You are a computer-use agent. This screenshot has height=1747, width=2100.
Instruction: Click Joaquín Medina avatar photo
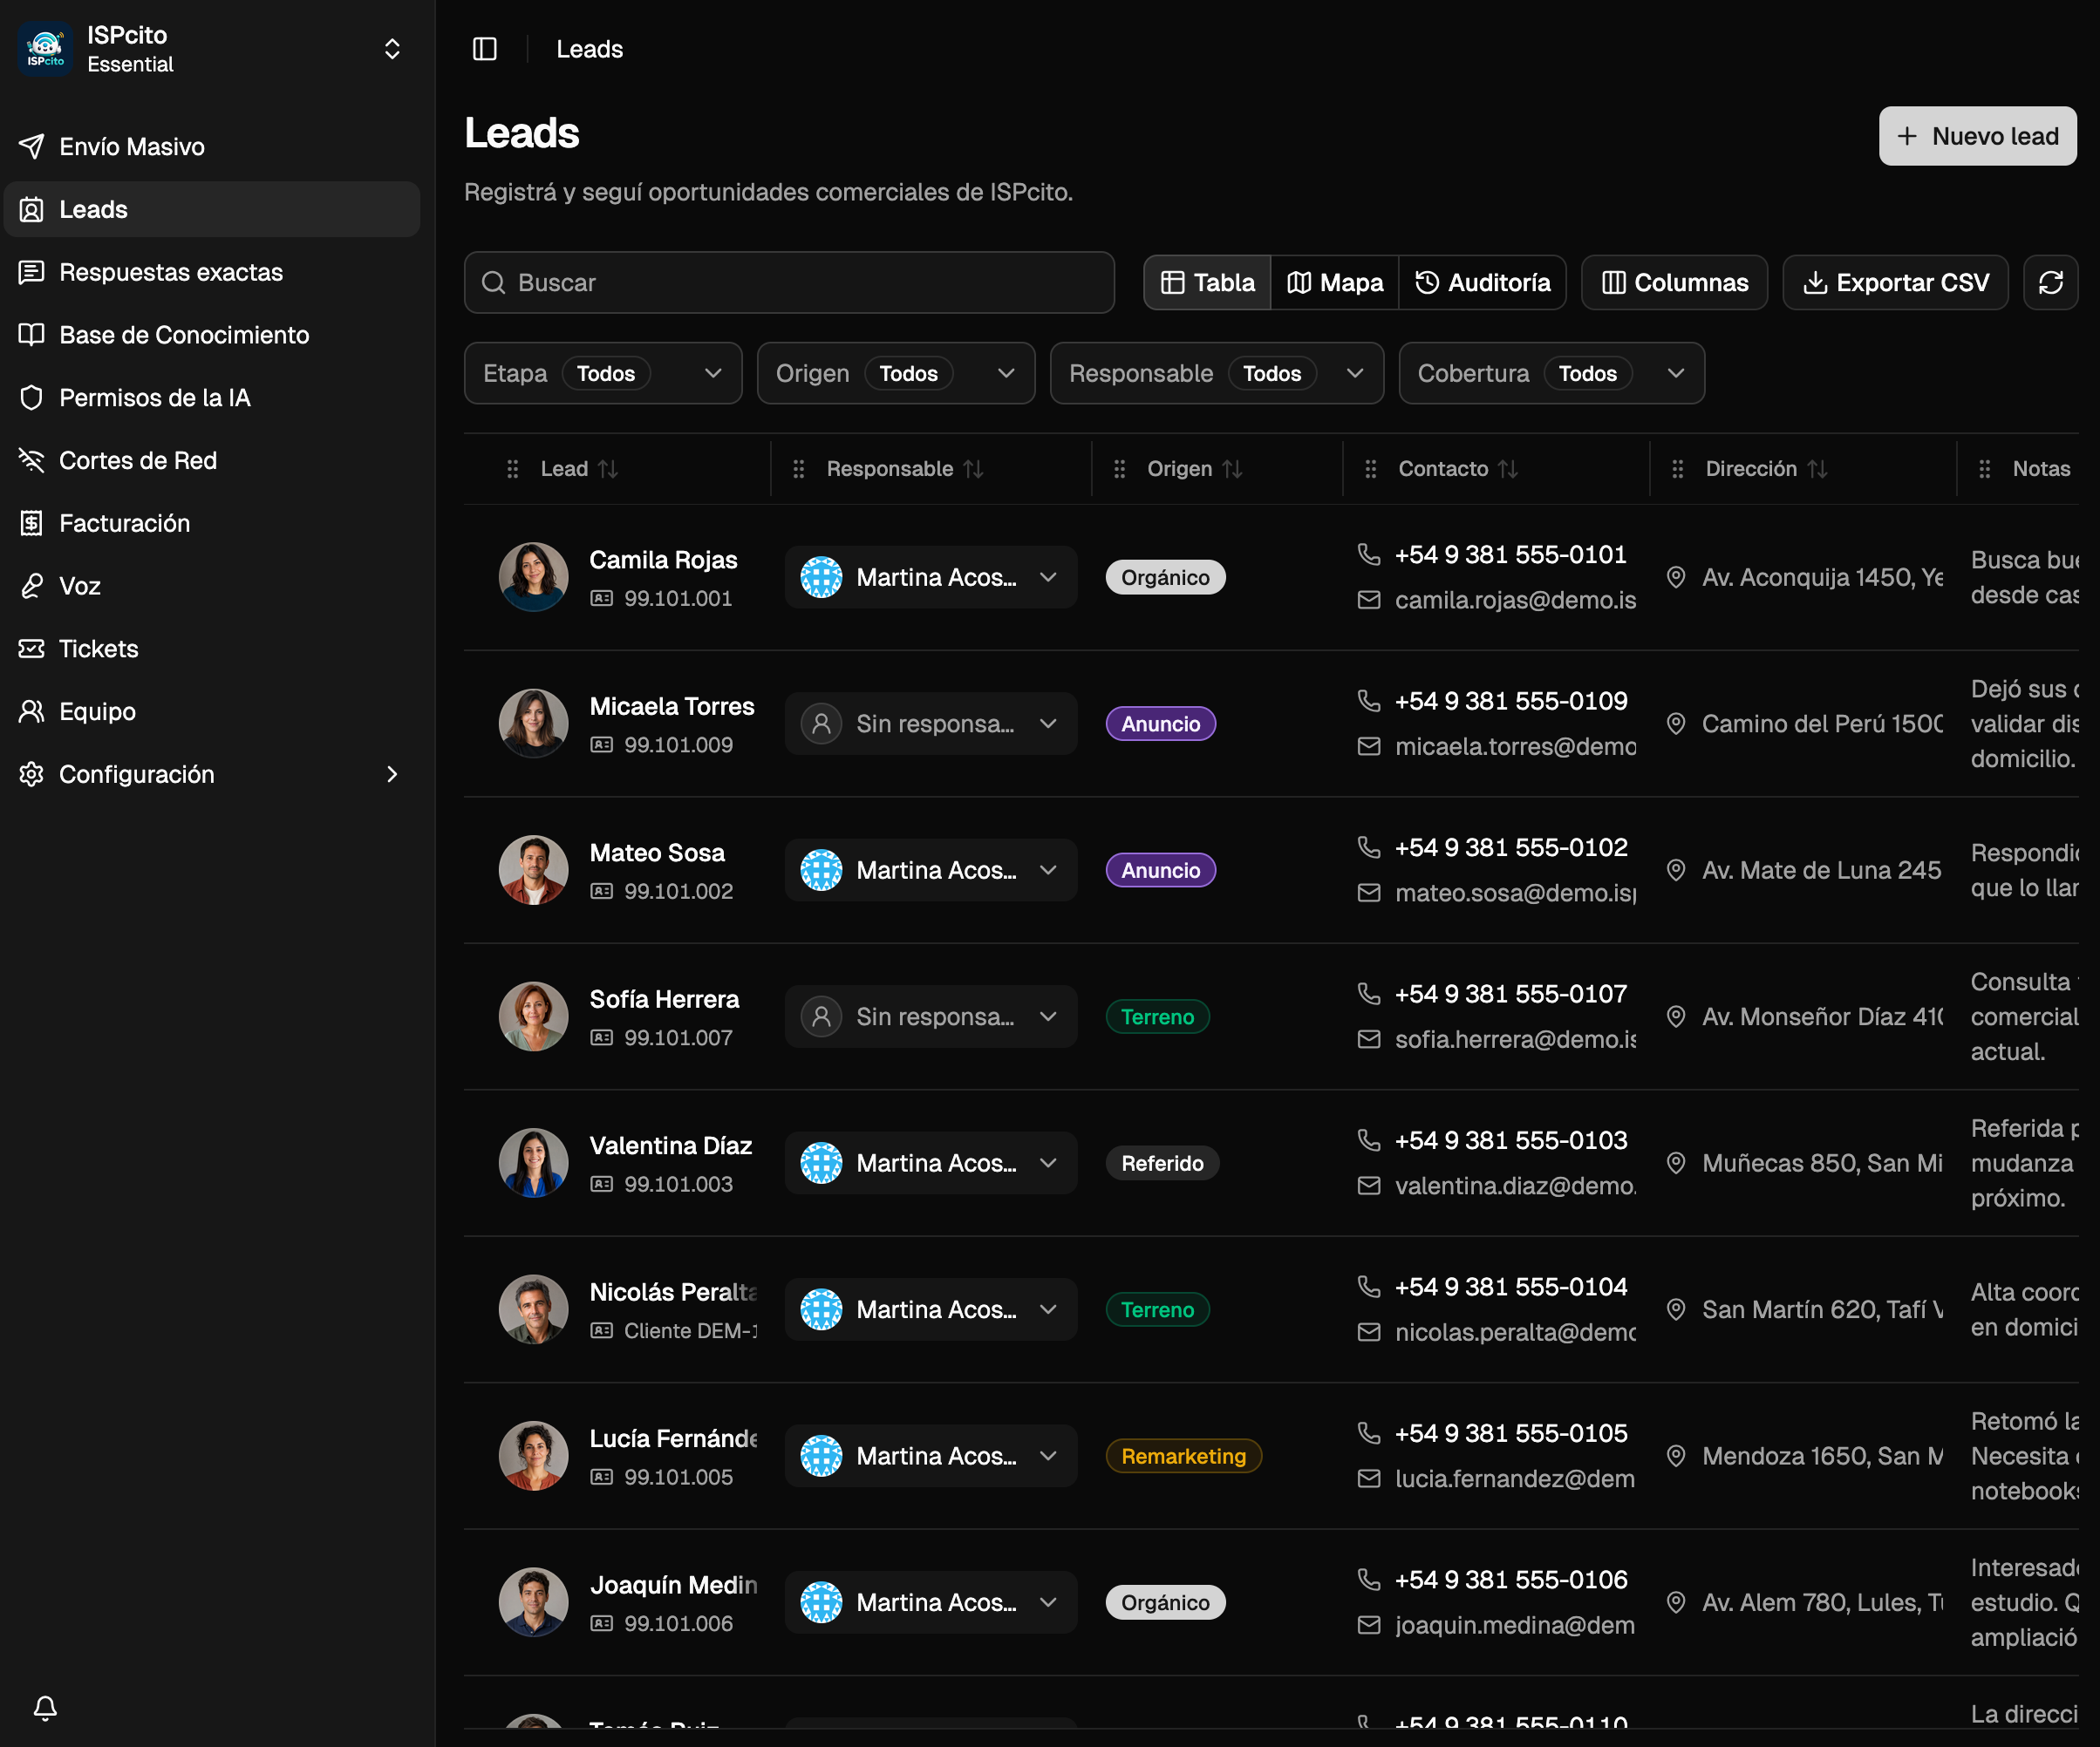(x=533, y=1602)
